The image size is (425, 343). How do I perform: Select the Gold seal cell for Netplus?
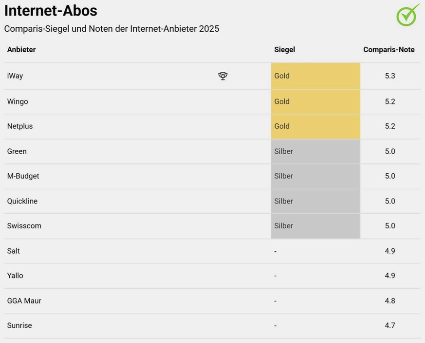point(316,126)
